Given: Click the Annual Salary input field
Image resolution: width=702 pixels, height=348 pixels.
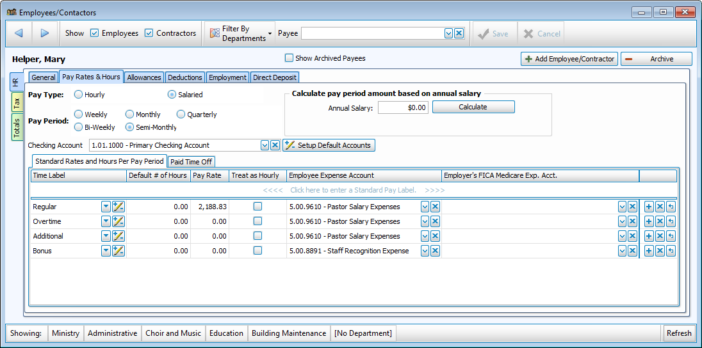Looking at the screenshot, I should tap(403, 108).
